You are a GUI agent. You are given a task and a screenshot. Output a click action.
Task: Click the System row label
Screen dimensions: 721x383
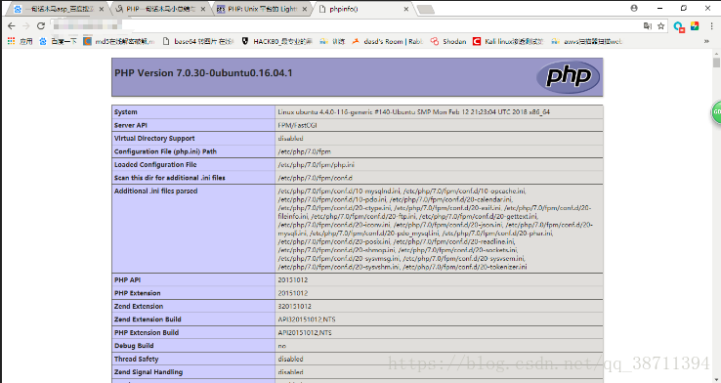125,112
